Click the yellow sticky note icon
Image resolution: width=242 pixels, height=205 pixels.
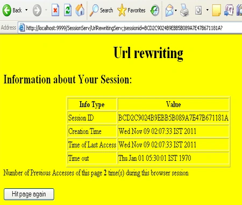tap(216, 10)
